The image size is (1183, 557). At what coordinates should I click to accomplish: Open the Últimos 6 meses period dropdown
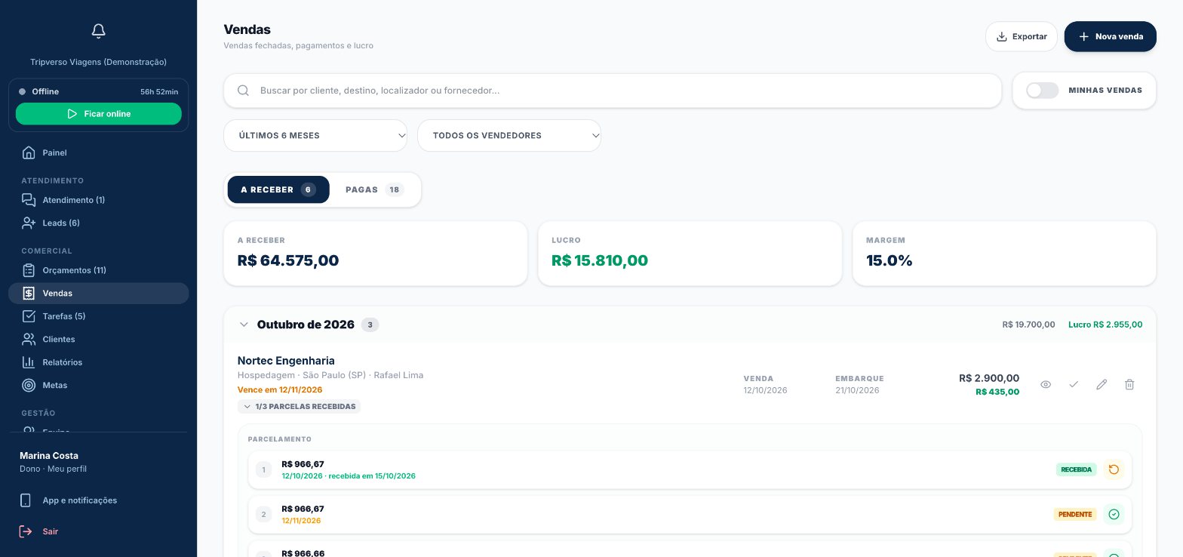(315, 136)
